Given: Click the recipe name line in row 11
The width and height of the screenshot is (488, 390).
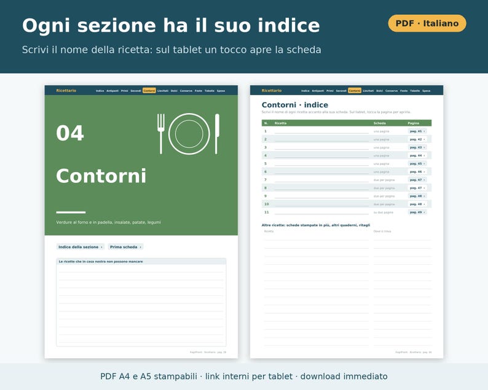Looking at the screenshot, I should (321, 213).
